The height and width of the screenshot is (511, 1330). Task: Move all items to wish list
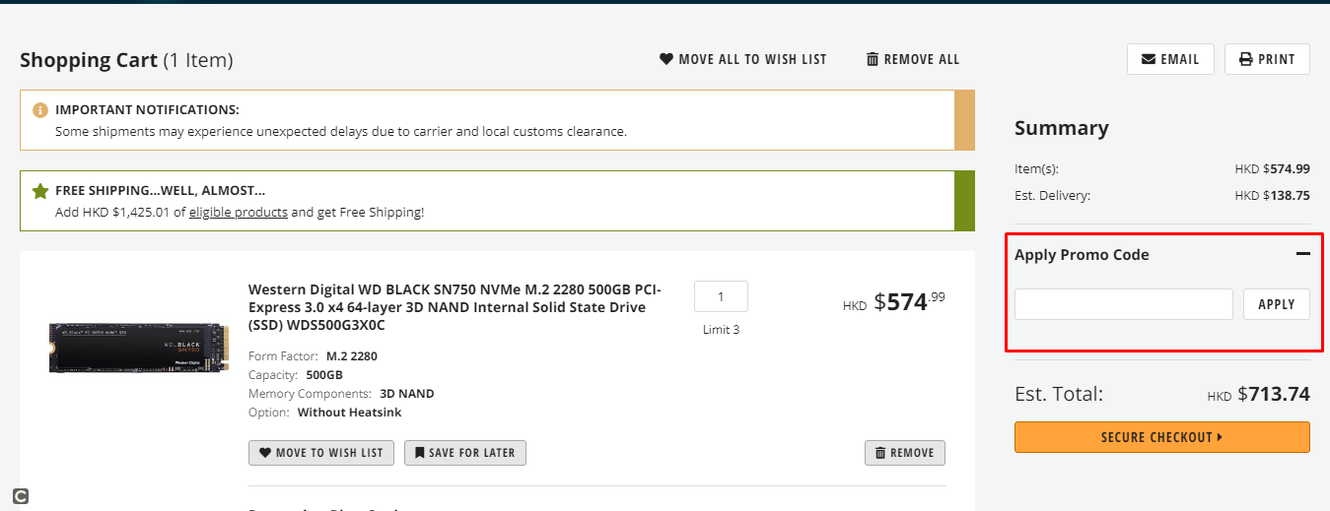[x=742, y=59]
